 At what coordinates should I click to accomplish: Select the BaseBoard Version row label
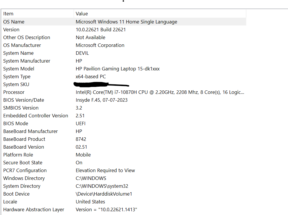click(x=24, y=147)
